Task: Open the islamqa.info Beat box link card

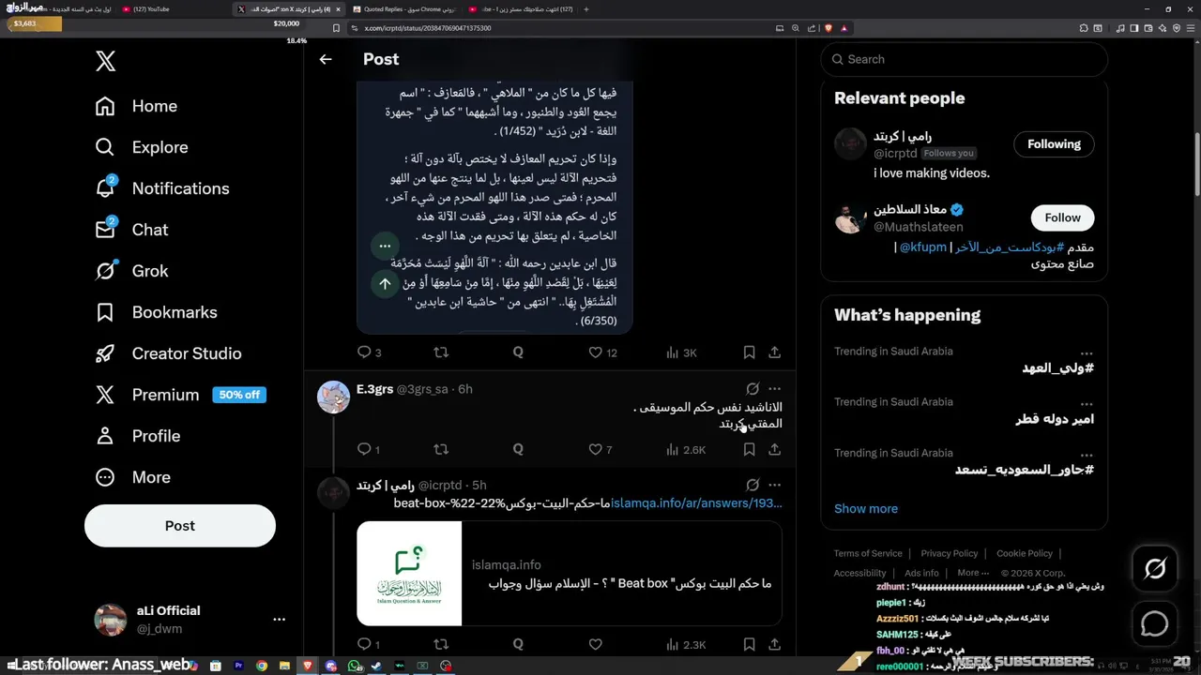Action: coord(570,573)
